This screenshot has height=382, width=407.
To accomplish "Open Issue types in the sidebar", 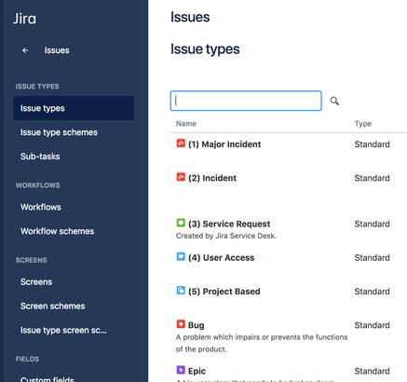I will (x=74, y=108).
